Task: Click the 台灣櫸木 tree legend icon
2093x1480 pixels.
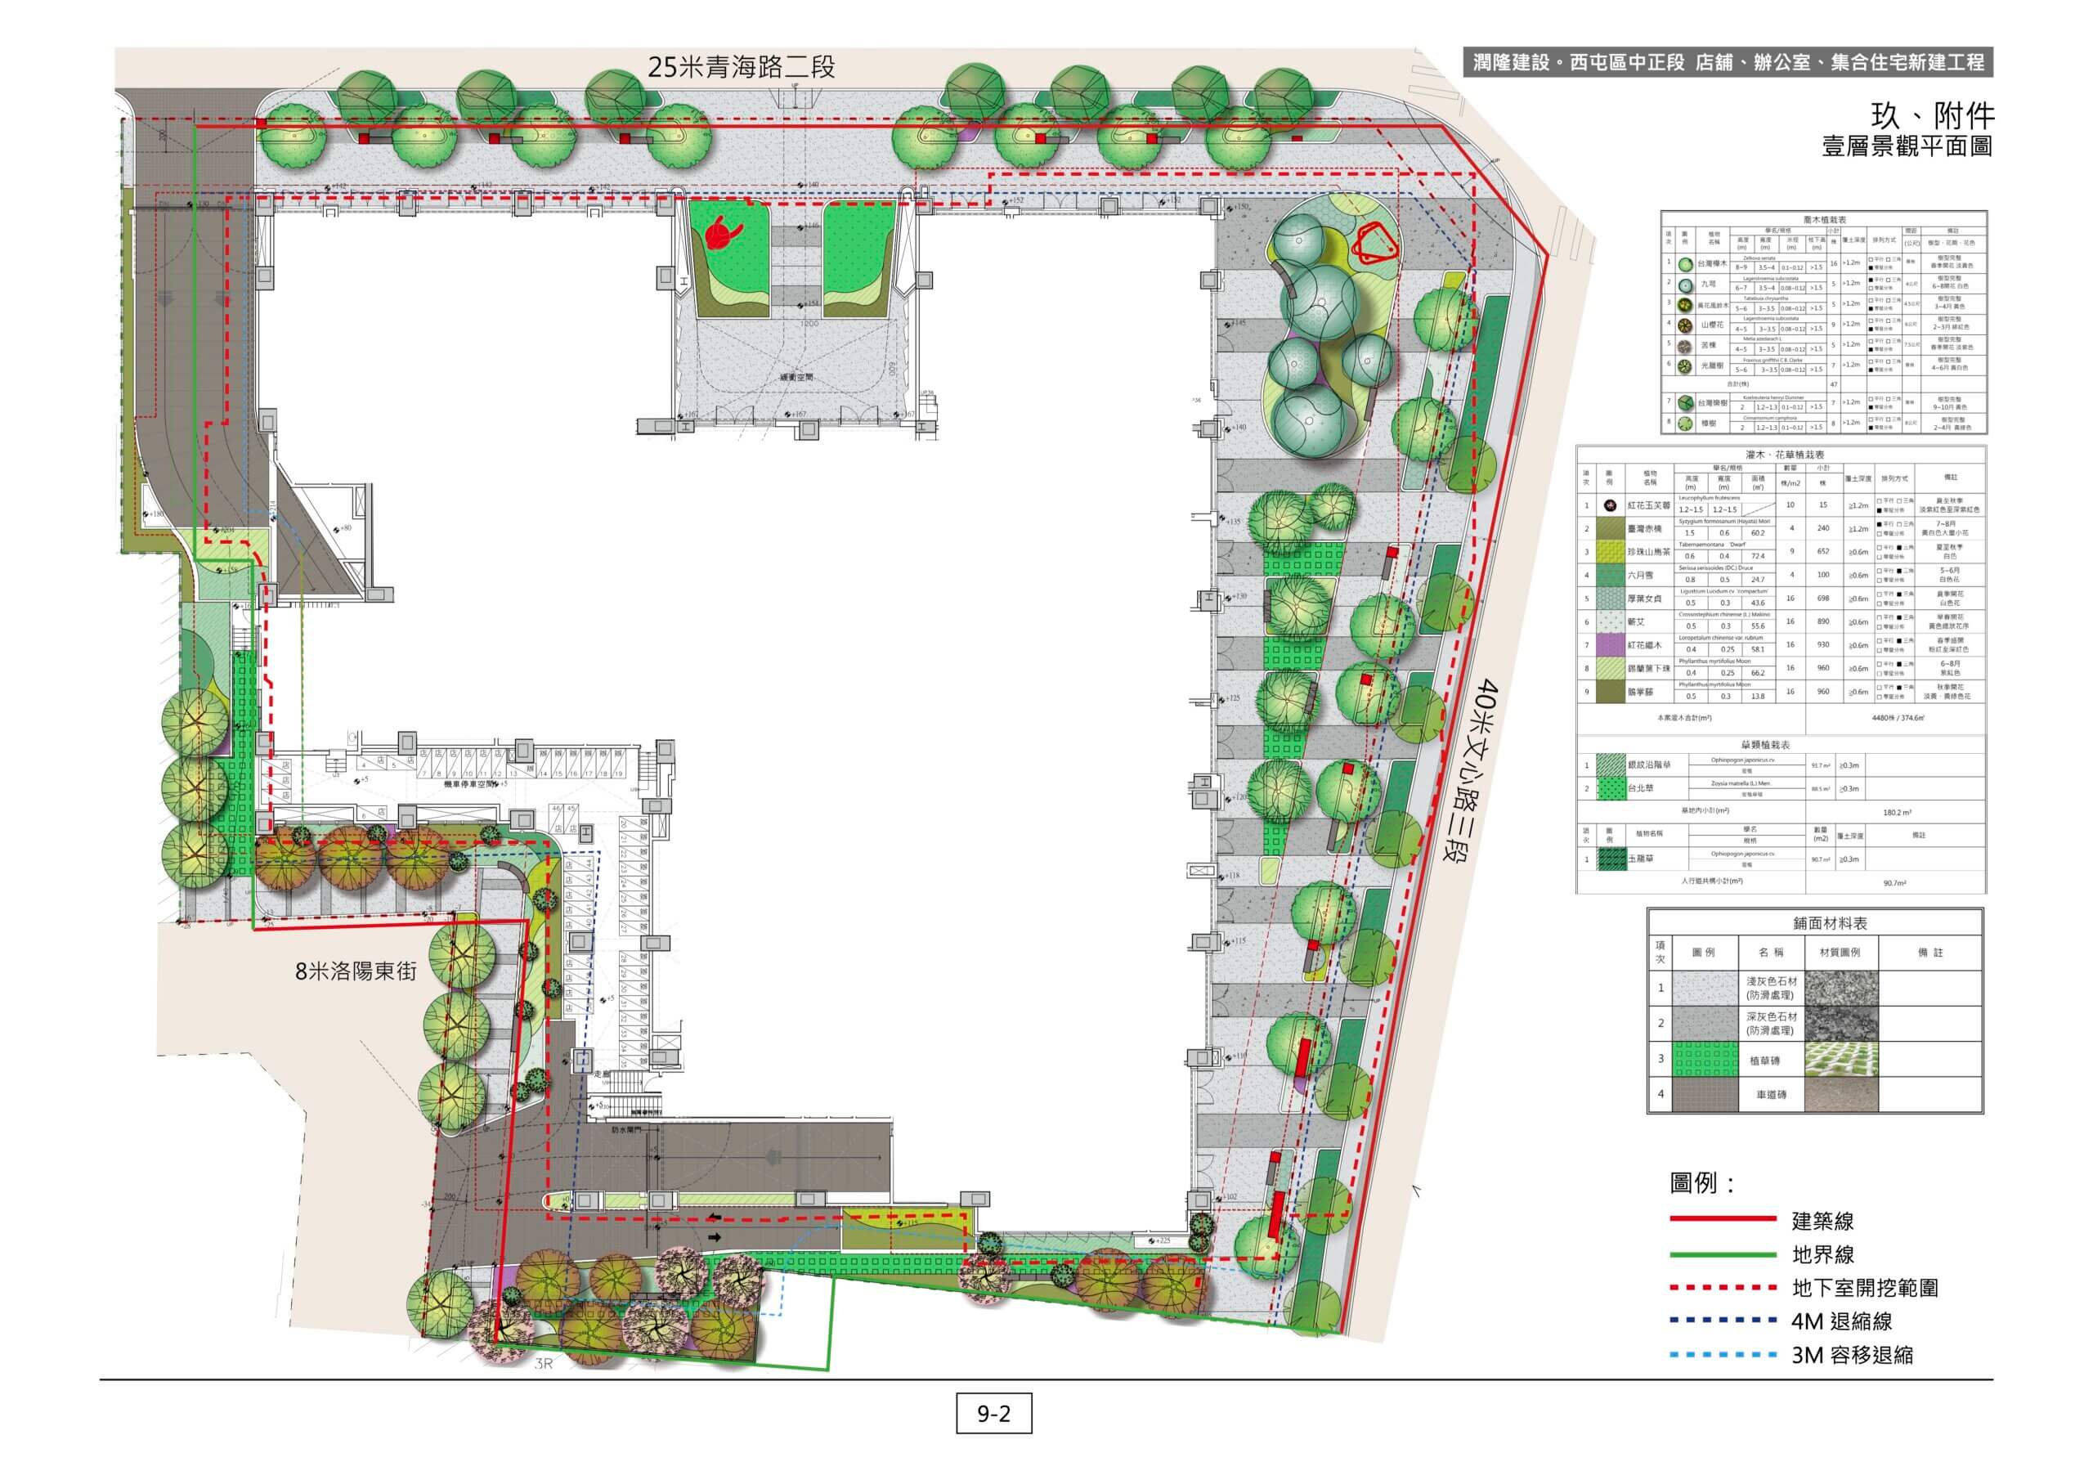Action: [1686, 264]
